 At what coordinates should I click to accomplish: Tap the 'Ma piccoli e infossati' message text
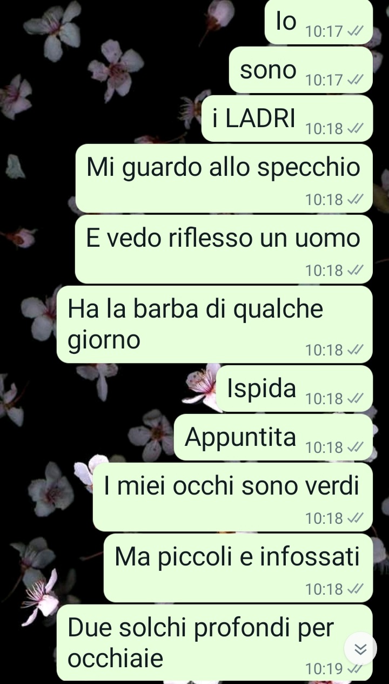pyautogui.click(x=237, y=557)
